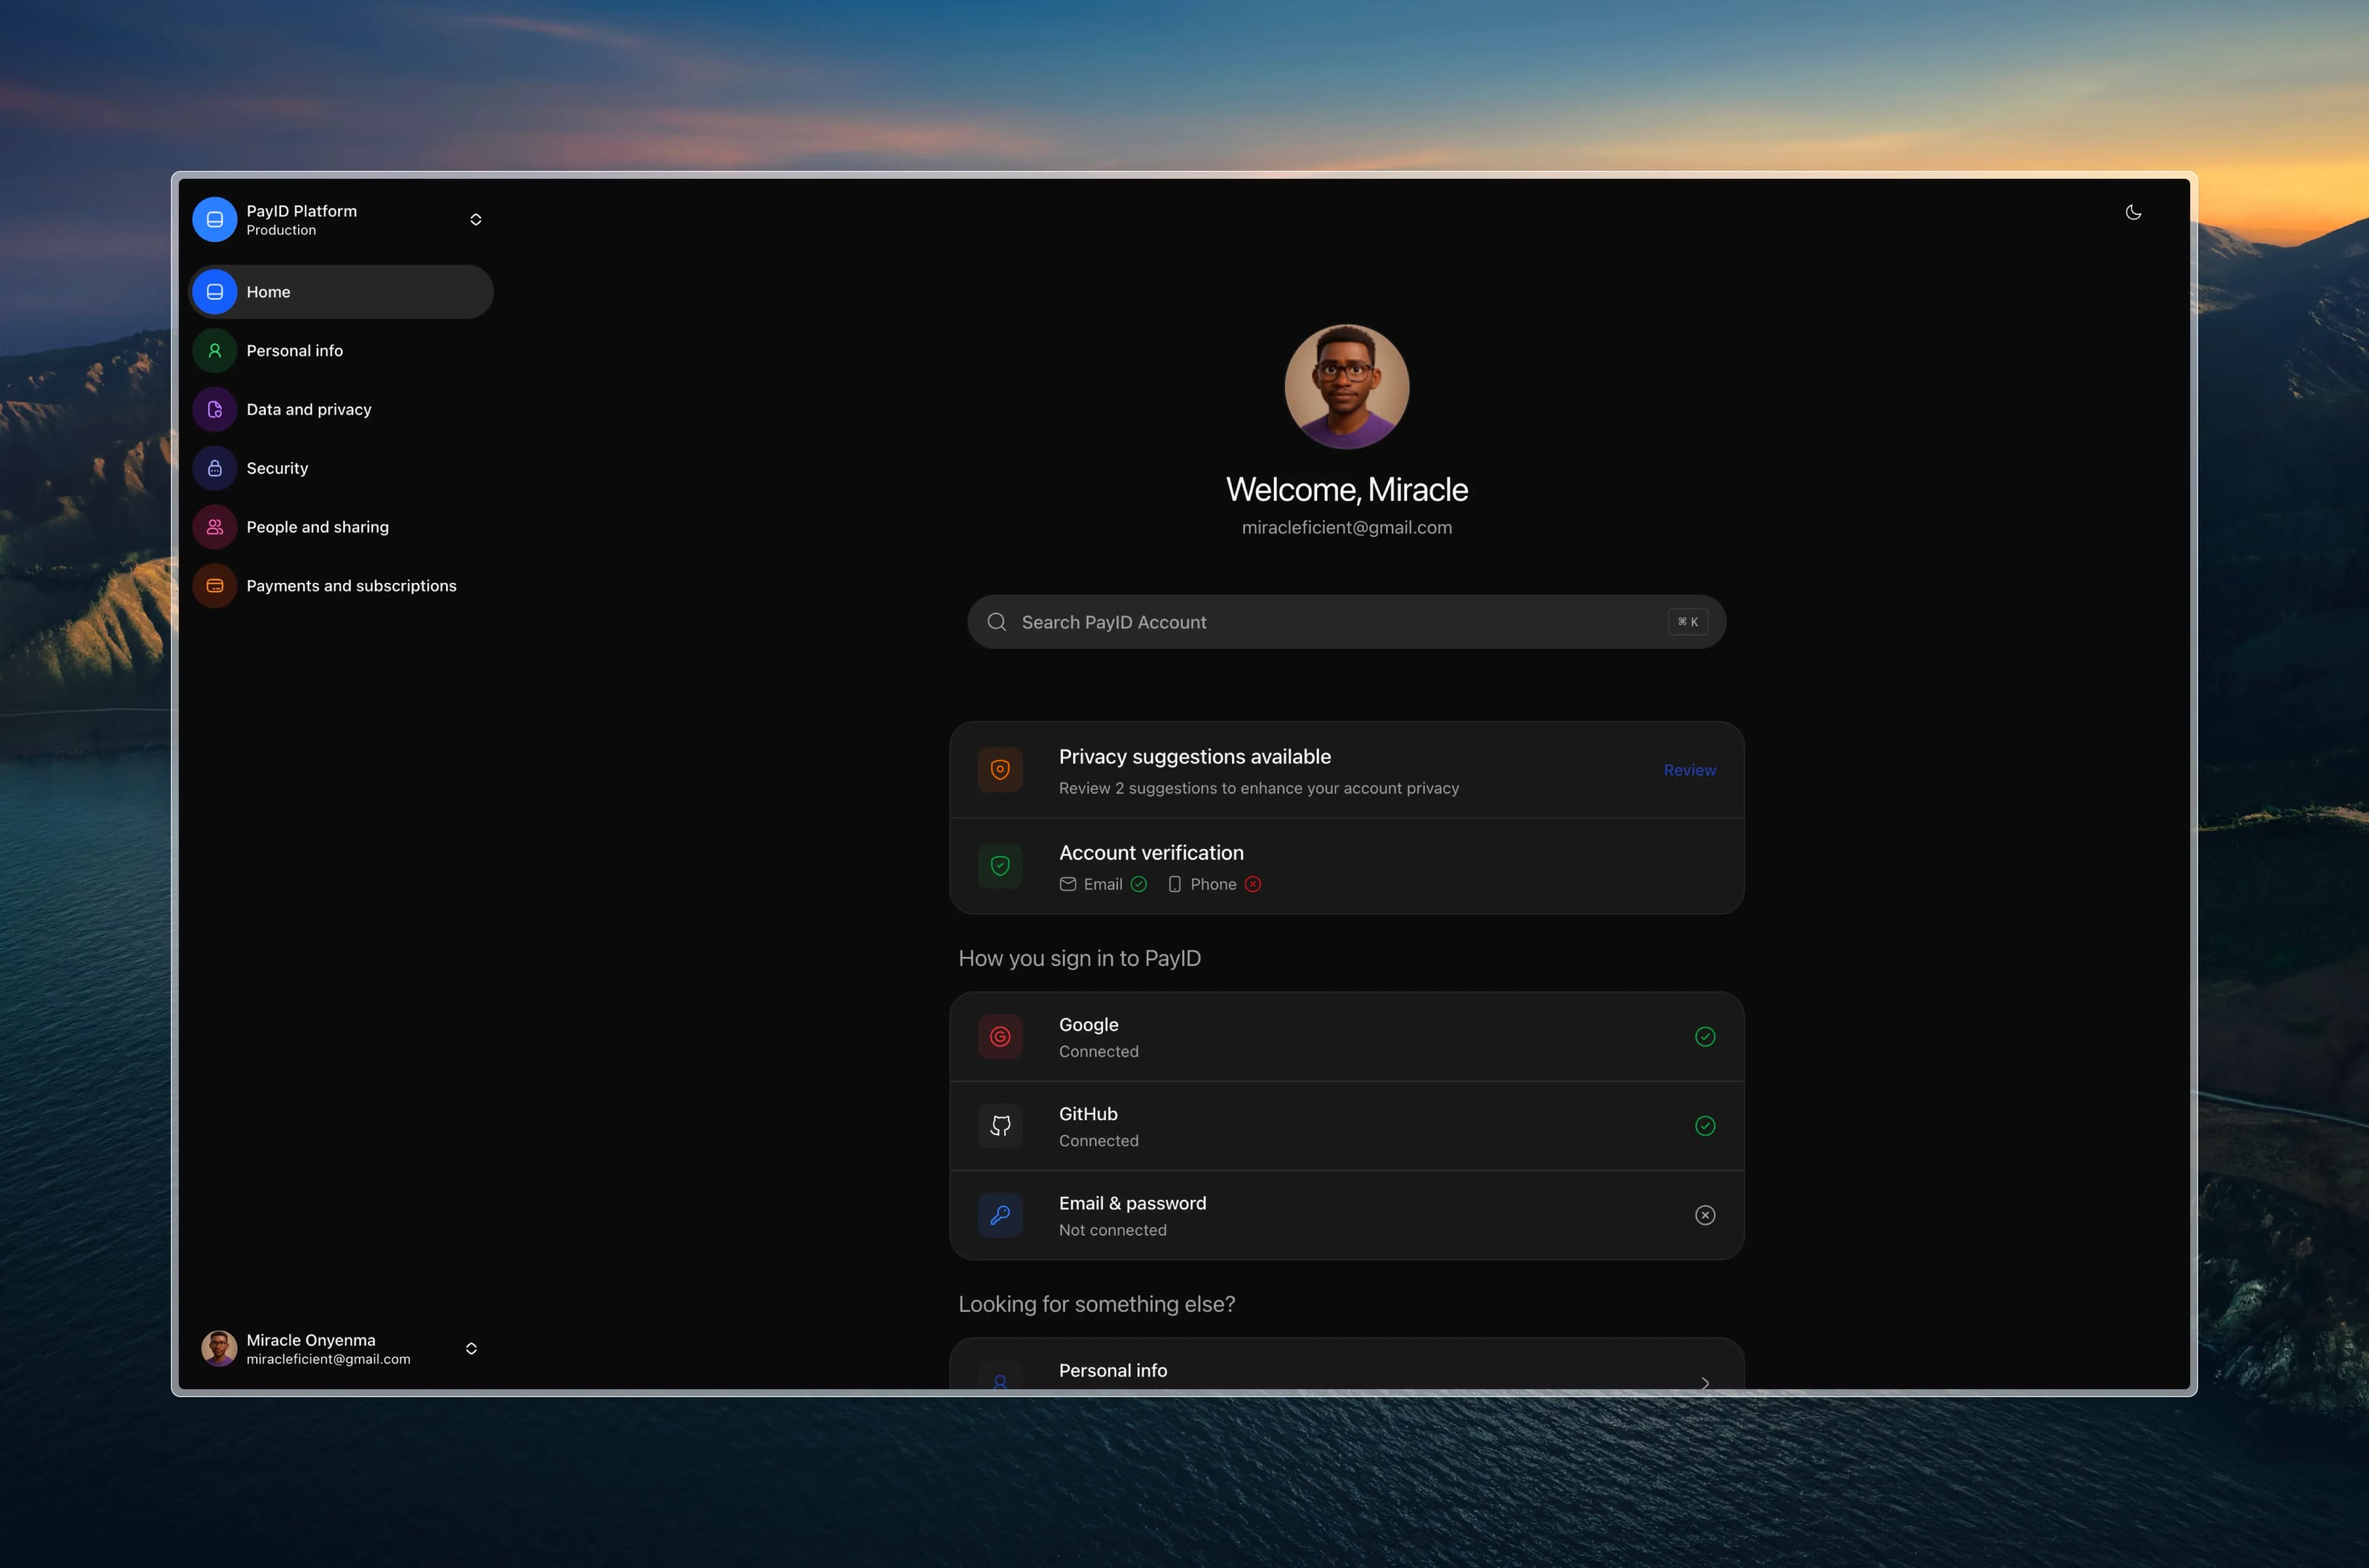
Task: Open the Google sign-in row
Action: pyautogui.click(x=1346, y=1037)
